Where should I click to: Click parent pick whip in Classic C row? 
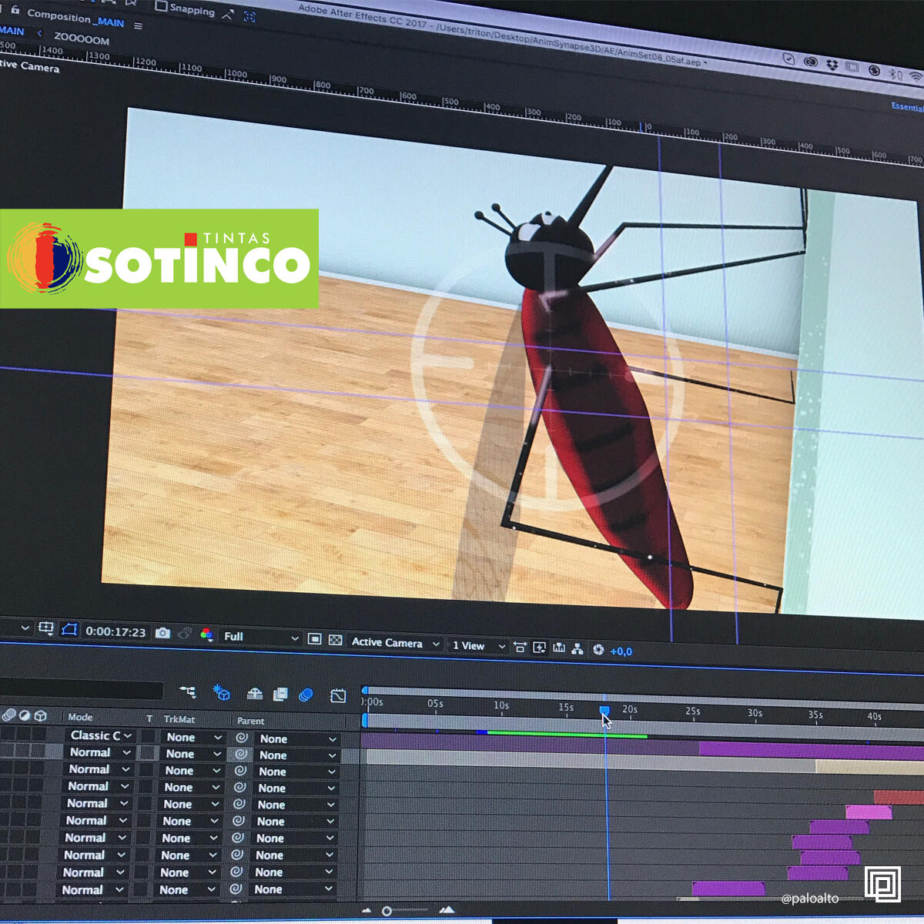coord(242,738)
